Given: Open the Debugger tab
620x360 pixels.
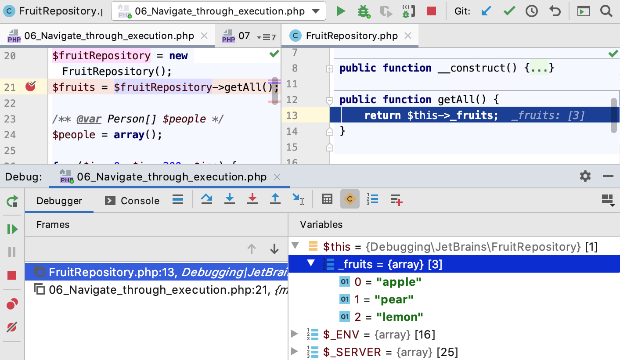Looking at the screenshot, I should click(59, 201).
